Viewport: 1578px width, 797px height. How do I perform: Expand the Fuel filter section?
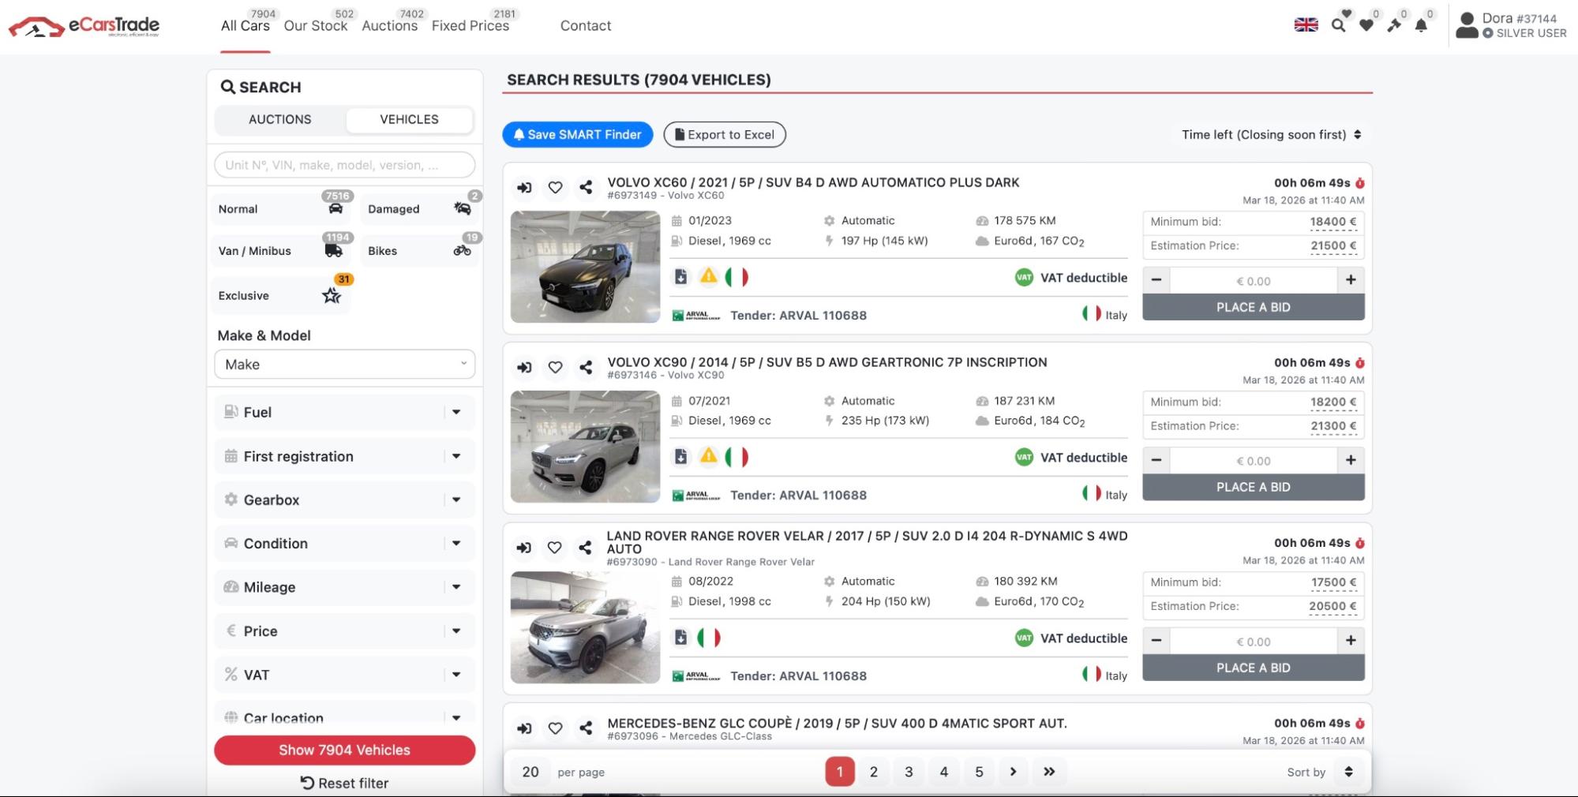click(344, 412)
